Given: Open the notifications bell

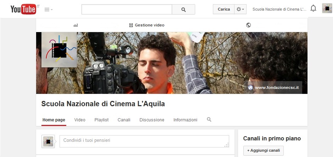Looking at the screenshot, I should coord(313,8).
